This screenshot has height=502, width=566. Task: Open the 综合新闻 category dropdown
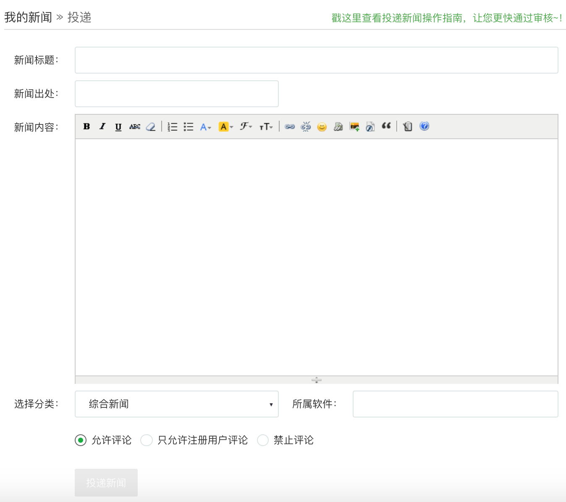coord(177,404)
